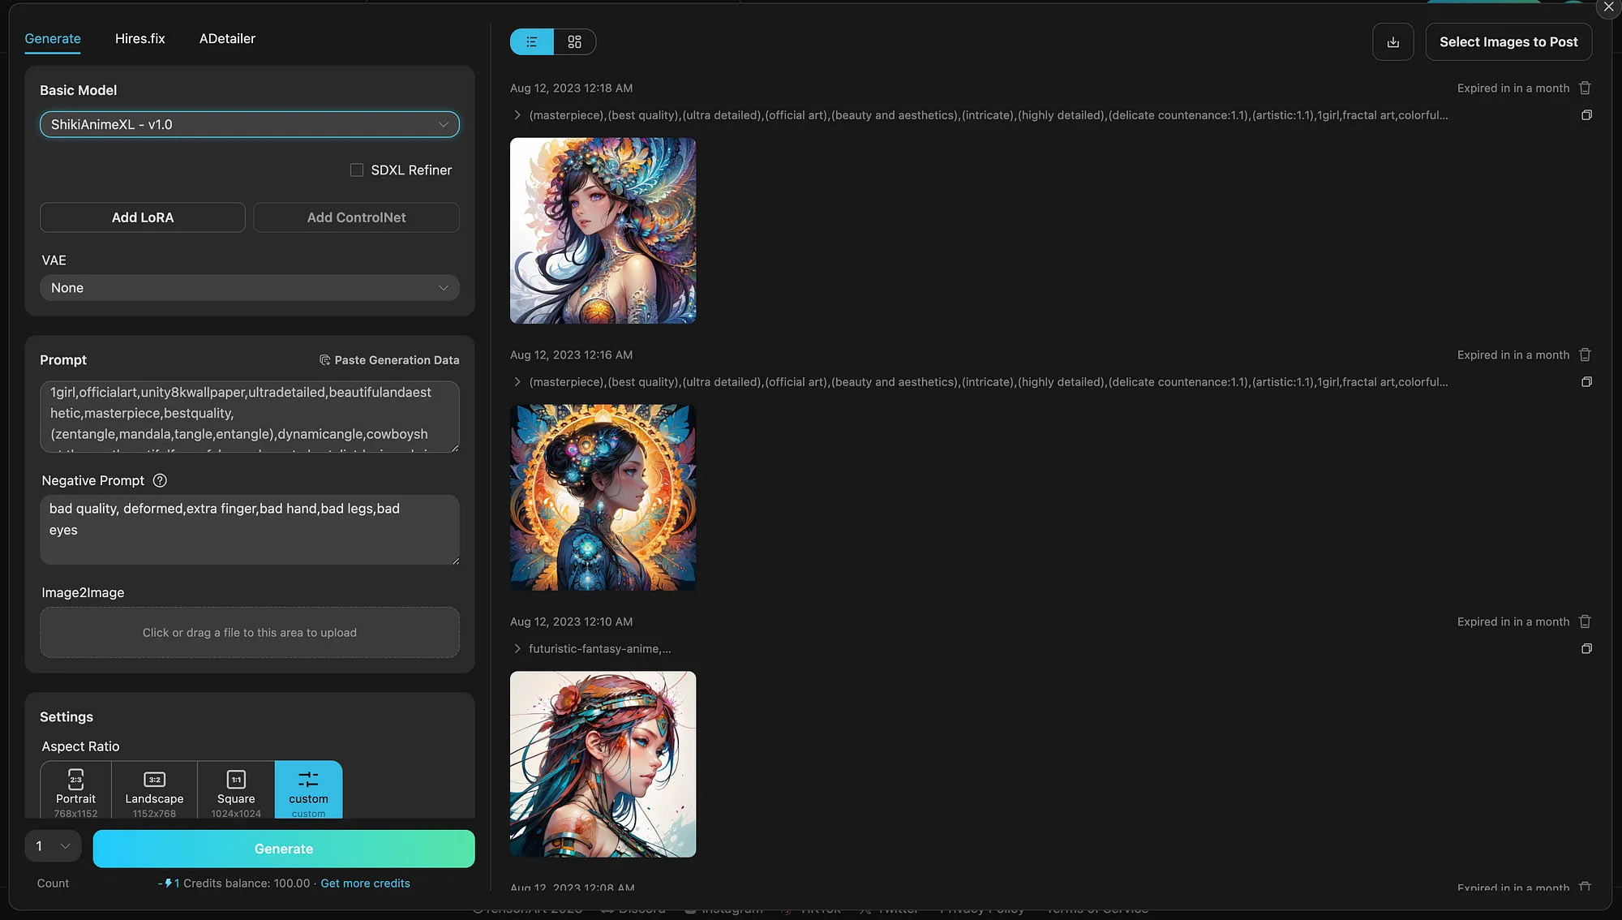
Task: Expand the futuristic-fantasy-anime prompt text
Action: [517, 649]
